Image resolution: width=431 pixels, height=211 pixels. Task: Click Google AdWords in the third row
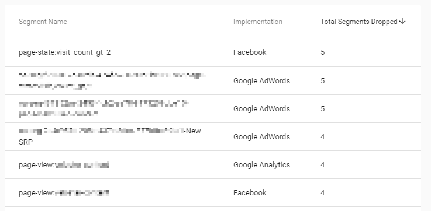point(261,109)
